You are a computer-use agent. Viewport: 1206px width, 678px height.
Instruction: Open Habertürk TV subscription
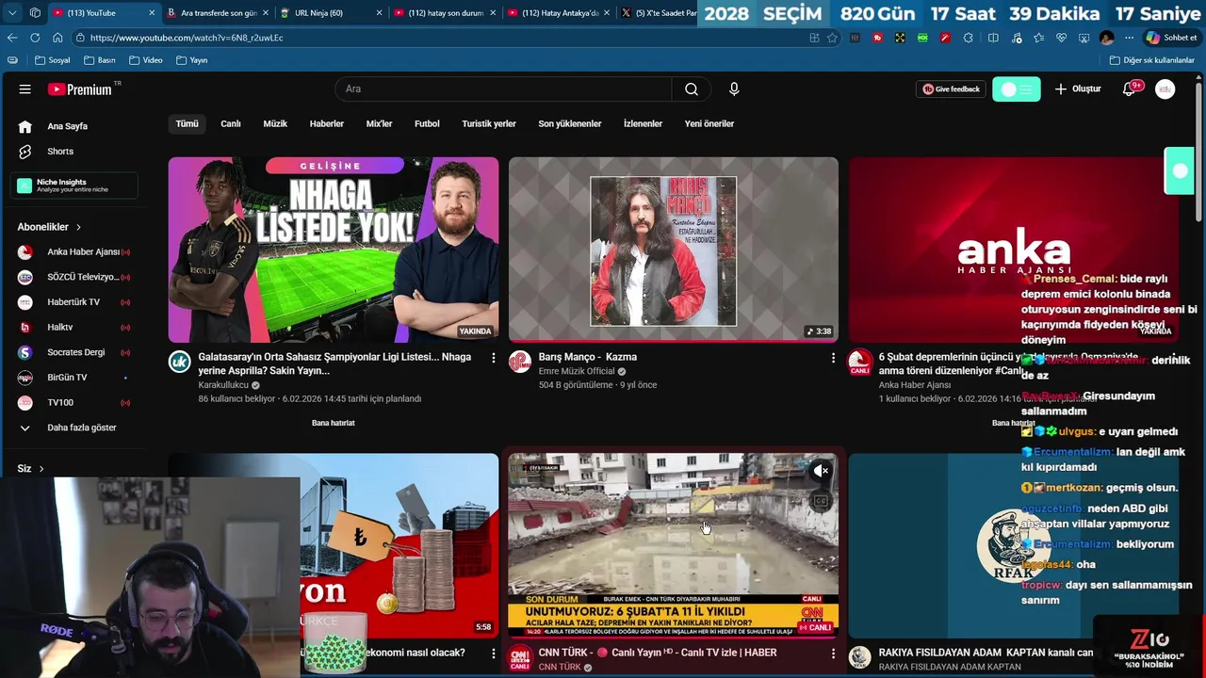click(x=74, y=302)
